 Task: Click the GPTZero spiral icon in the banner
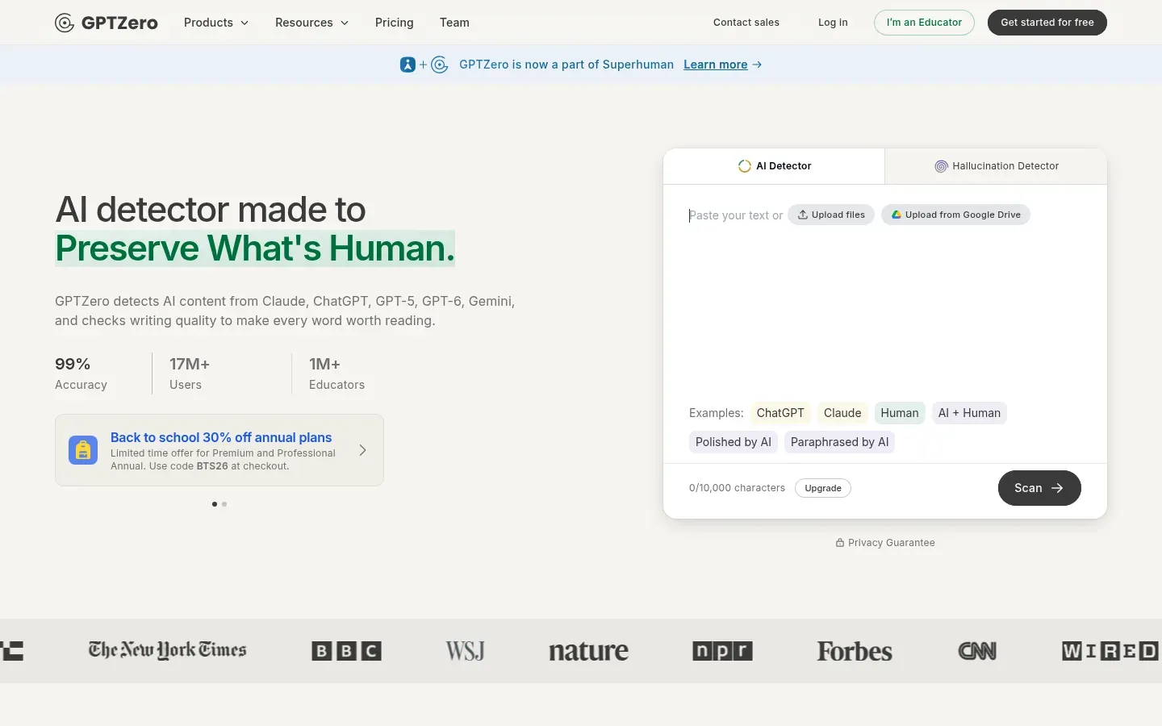point(440,65)
